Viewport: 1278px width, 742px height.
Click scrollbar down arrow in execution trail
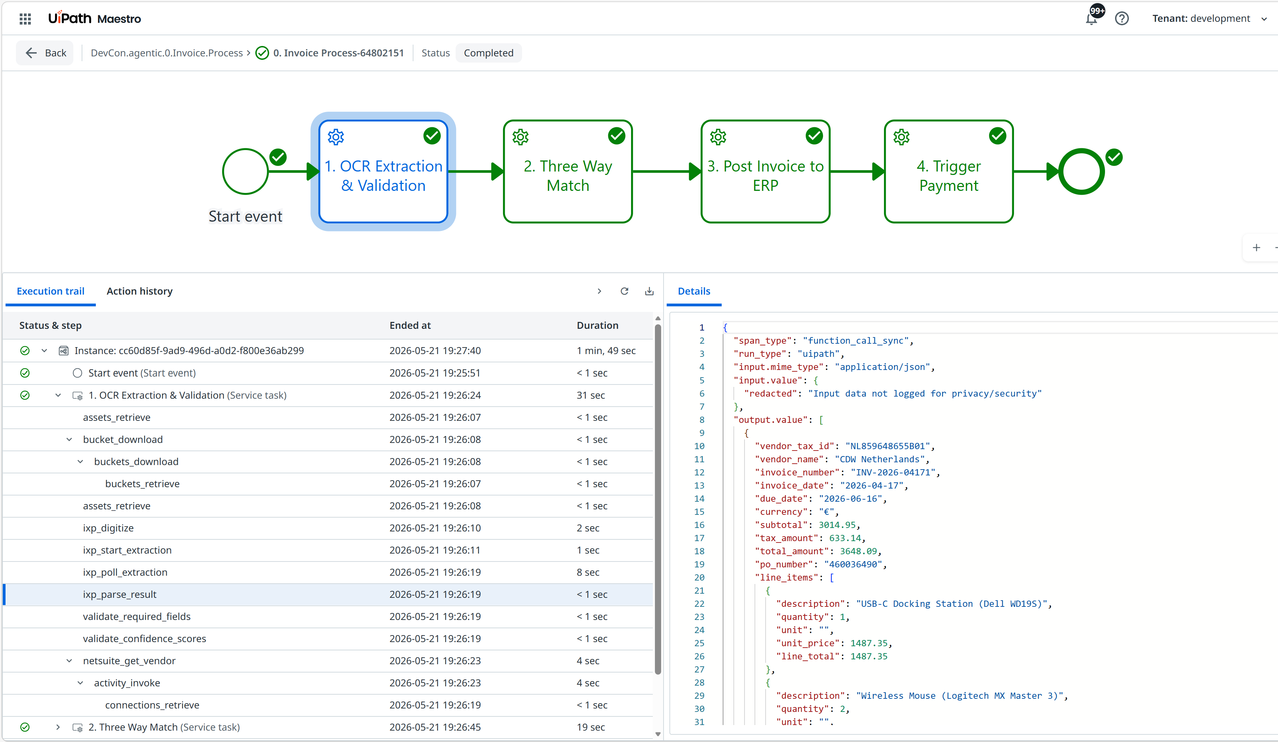click(658, 734)
